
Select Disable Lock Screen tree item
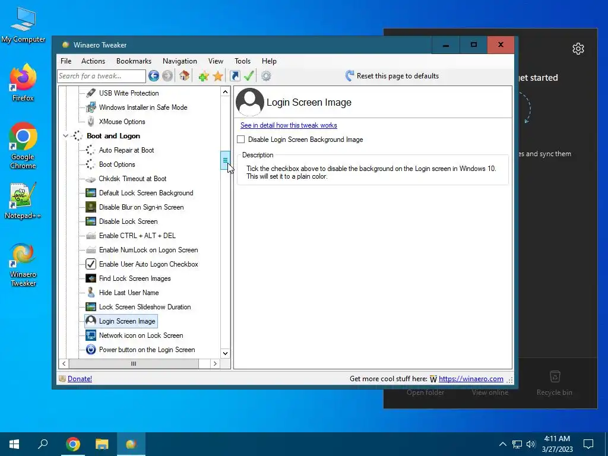(128, 221)
